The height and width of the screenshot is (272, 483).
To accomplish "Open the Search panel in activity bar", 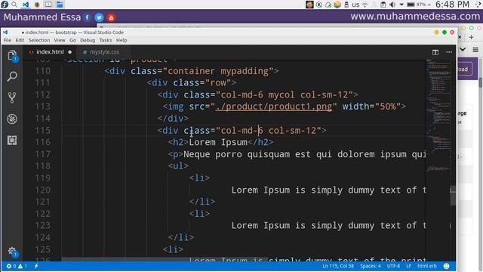I will click(12, 76).
